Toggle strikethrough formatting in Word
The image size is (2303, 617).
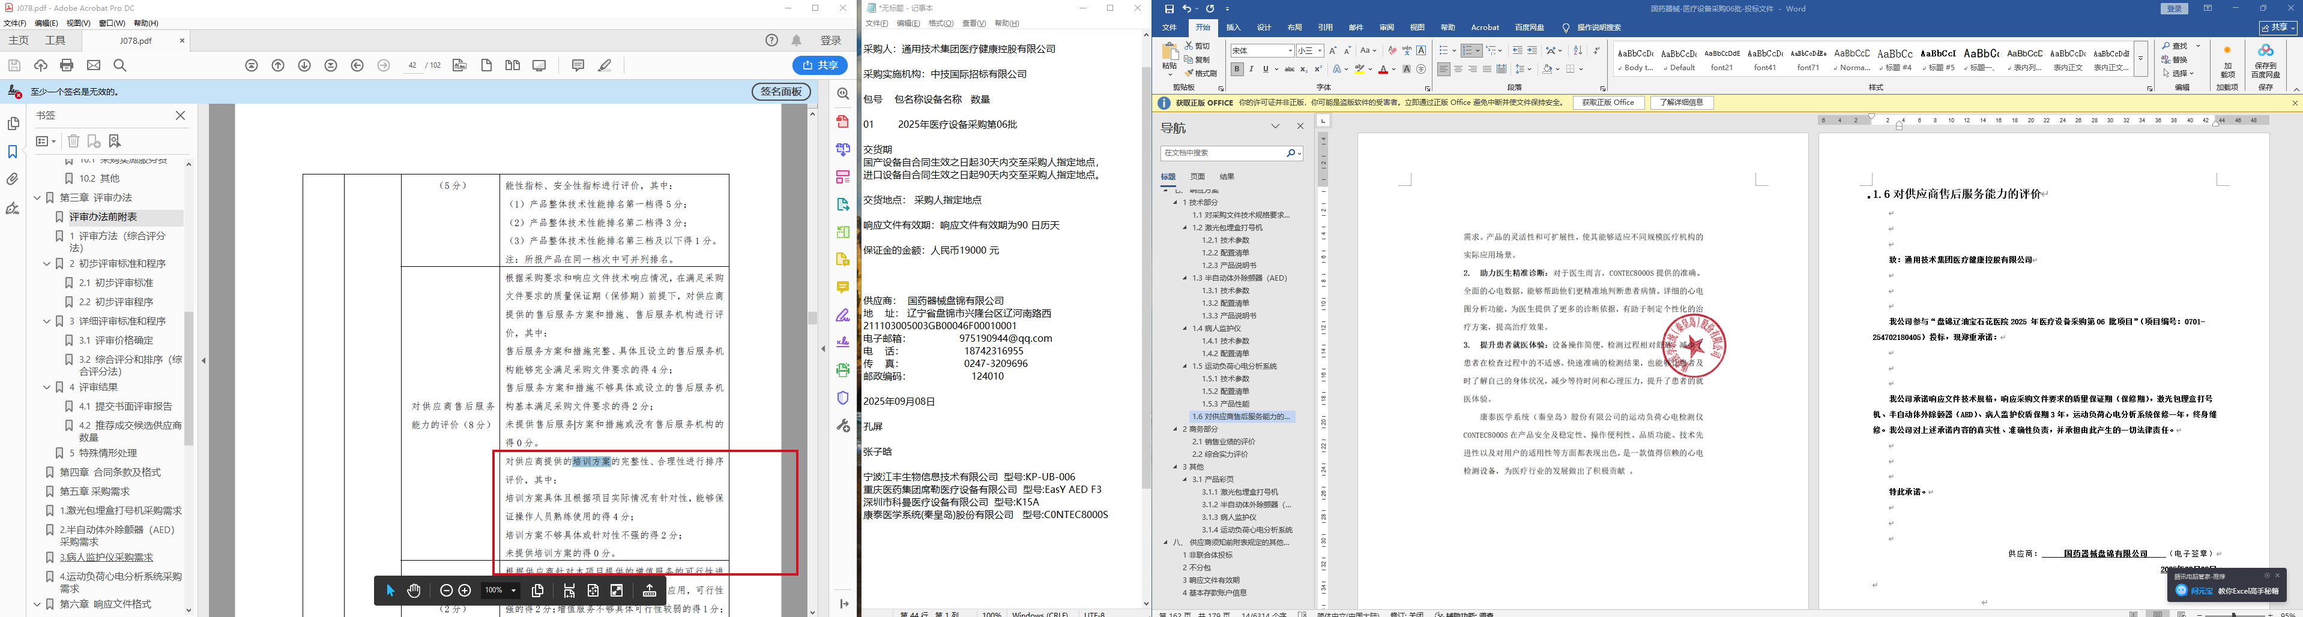1289,69
